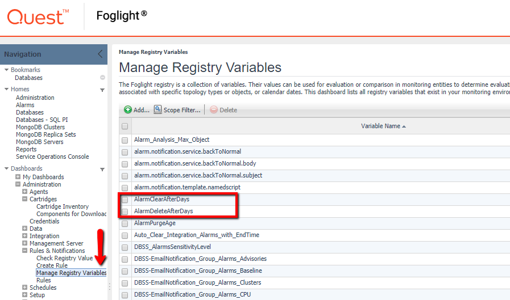Open the AlarmPurgeAge variable

[x=155, y=223]
